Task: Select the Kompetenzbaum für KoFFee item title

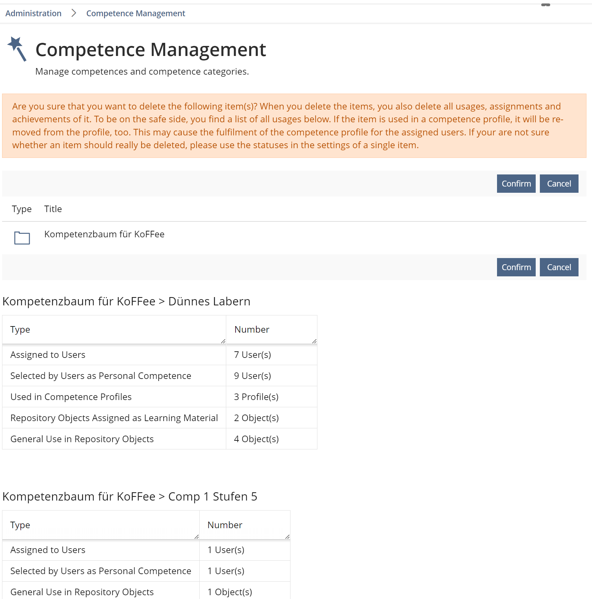Action: point(104,234)
